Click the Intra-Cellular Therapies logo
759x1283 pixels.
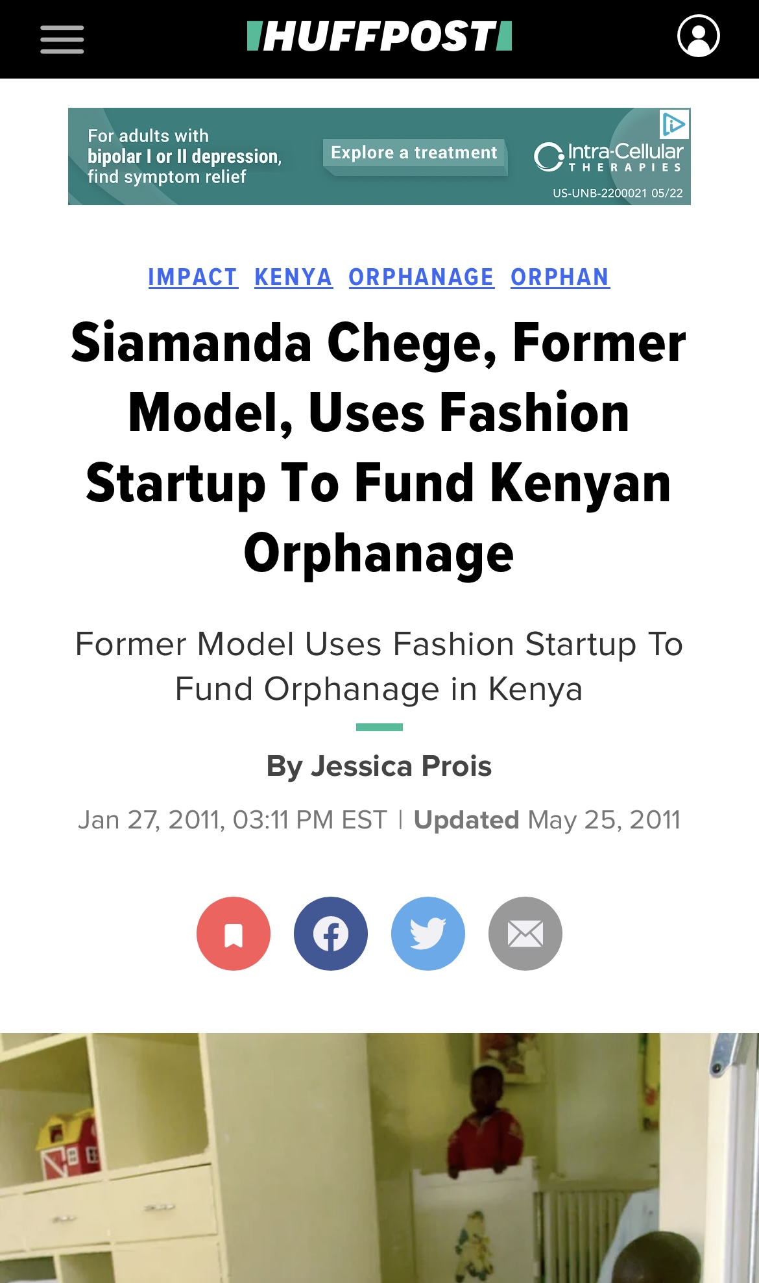click(x=608, y=157)
